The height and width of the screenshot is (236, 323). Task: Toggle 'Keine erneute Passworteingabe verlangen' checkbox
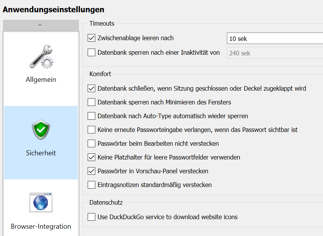91,130
